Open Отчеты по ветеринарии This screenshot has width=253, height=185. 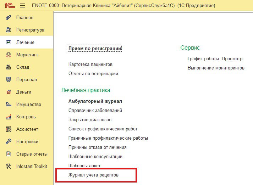coord(93,74)
